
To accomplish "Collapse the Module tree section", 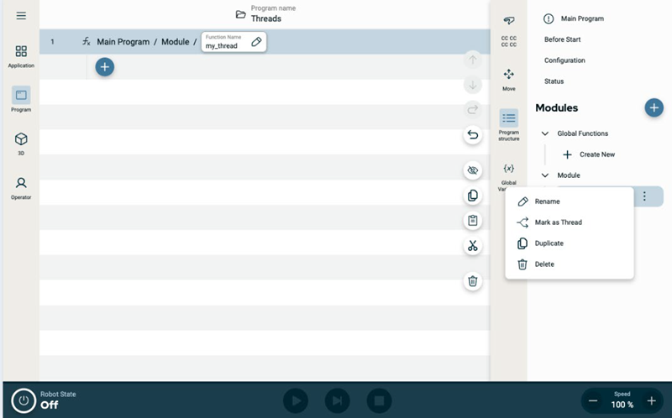I will coord(545,175).
